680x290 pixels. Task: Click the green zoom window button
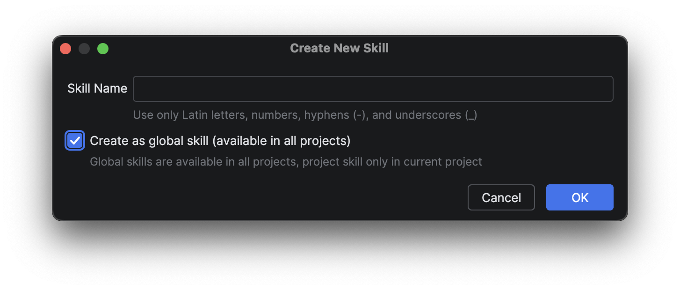pyautogui.click(x=103, y=49)
